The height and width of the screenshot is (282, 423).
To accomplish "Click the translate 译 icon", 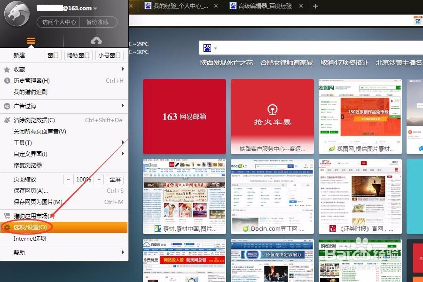I will point(418,21).
